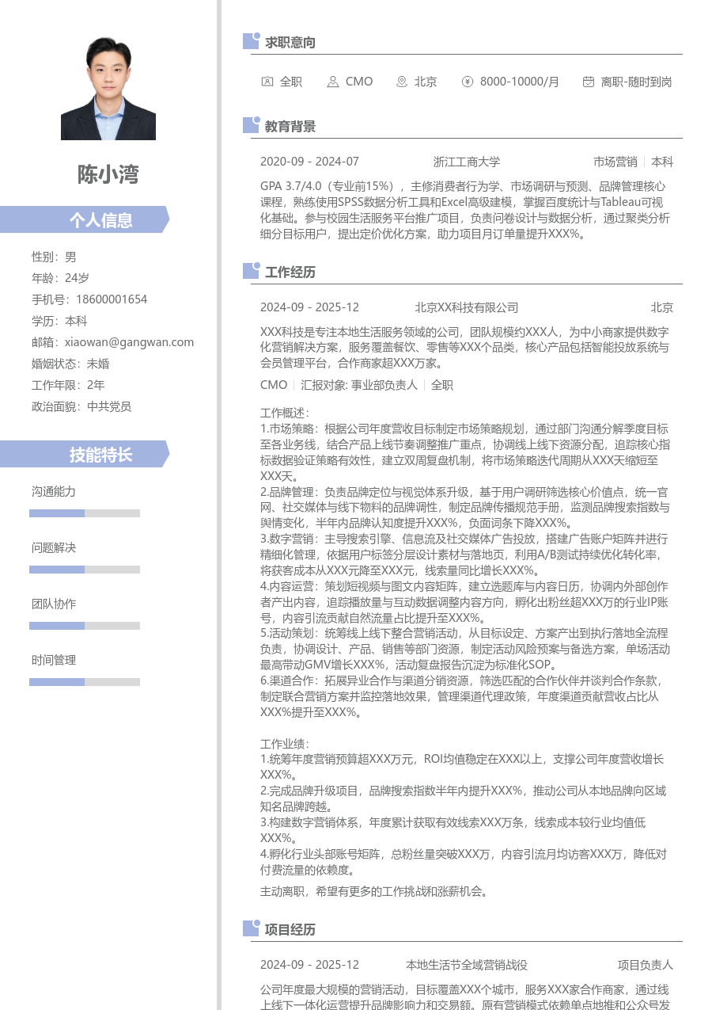Click the 年龄：24岁 line
The image size is (712, 1010).
click(x=61, y=278)
